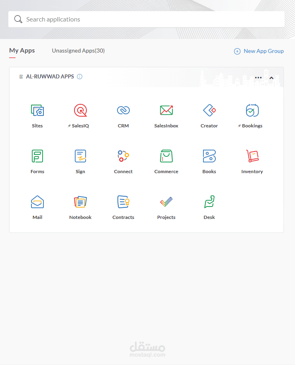295x365 pixels.
Task: Click the Sites label text
Action: point(37,126)
